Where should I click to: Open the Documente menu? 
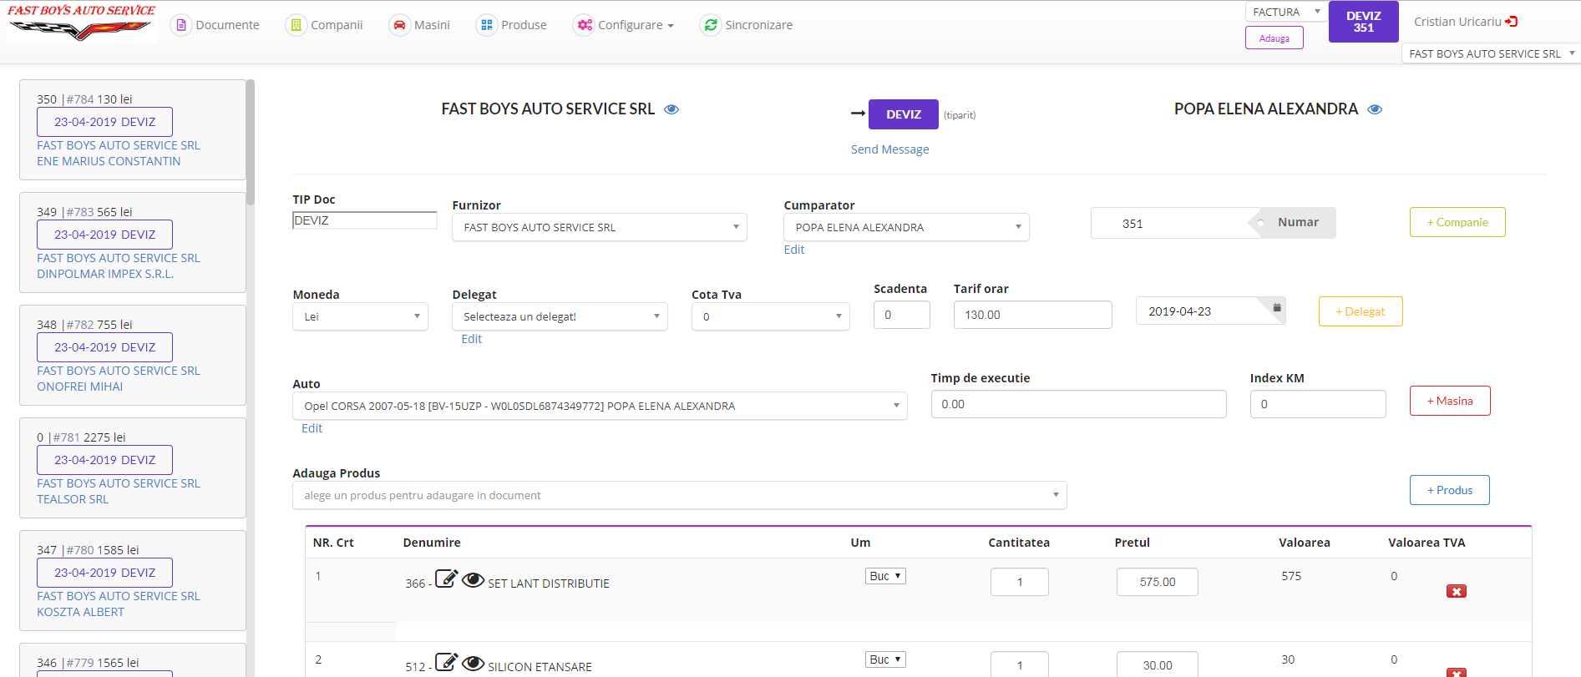215,25
